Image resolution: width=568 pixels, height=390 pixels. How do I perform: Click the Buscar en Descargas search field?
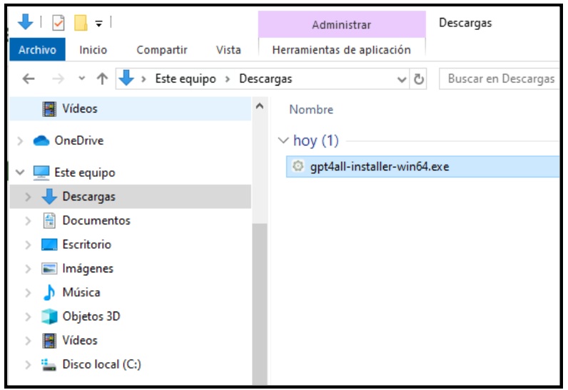pos(499,79)
